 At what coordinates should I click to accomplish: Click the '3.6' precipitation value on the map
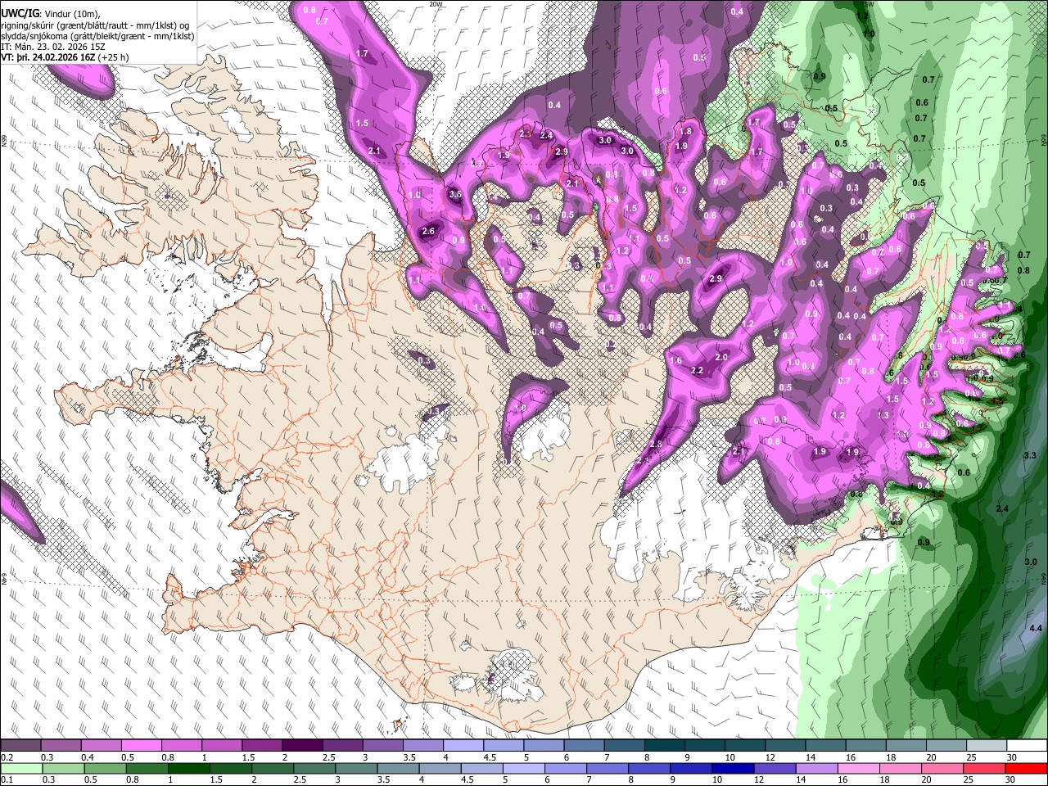click(455, 194)
